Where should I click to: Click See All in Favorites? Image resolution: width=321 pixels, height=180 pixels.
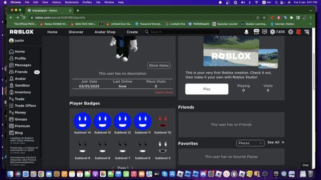tap(276, 142)
